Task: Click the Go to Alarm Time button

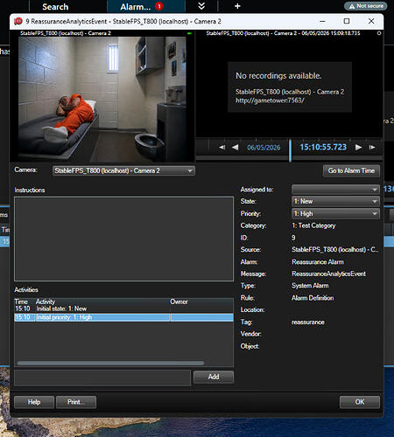Action: pos(351,170)
